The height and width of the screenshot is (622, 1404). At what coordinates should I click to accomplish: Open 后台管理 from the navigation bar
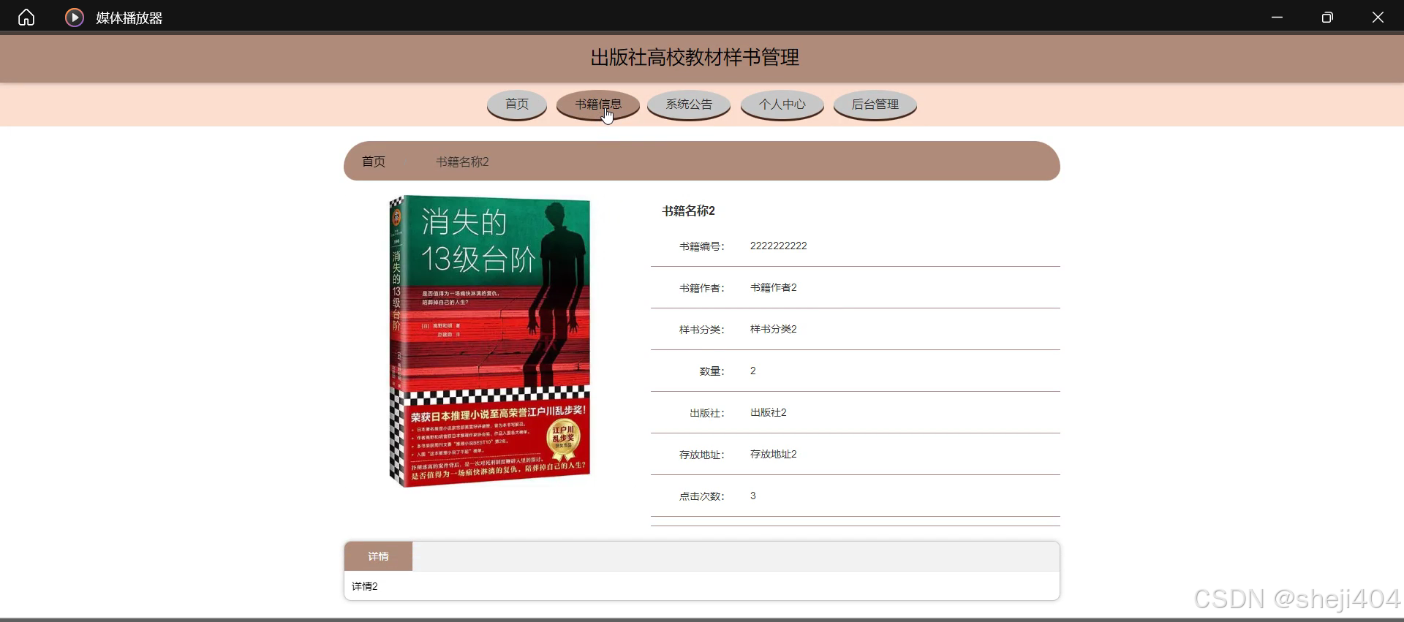tap(875, 105)
